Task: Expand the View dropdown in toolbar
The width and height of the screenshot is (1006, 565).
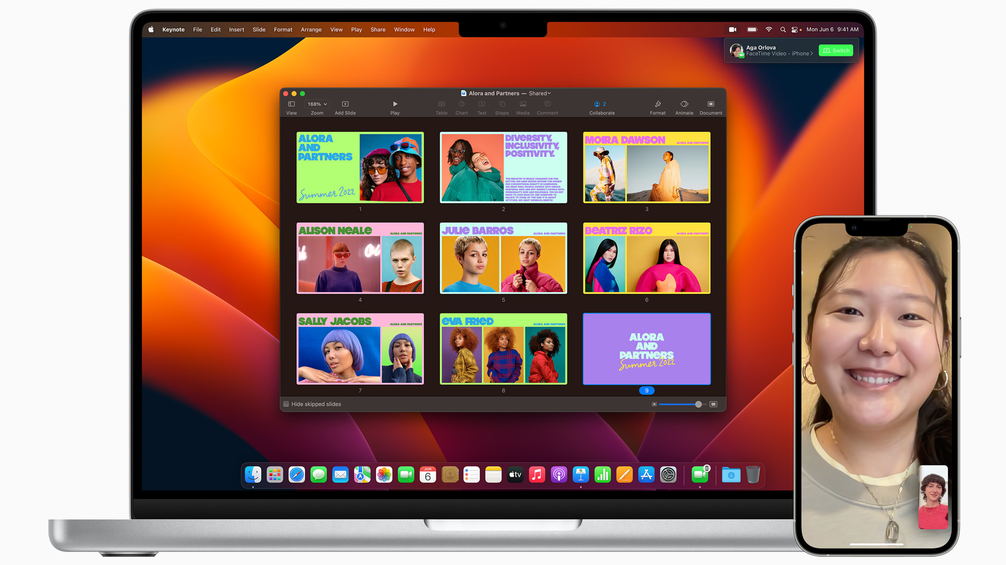Action: point(292,107)
